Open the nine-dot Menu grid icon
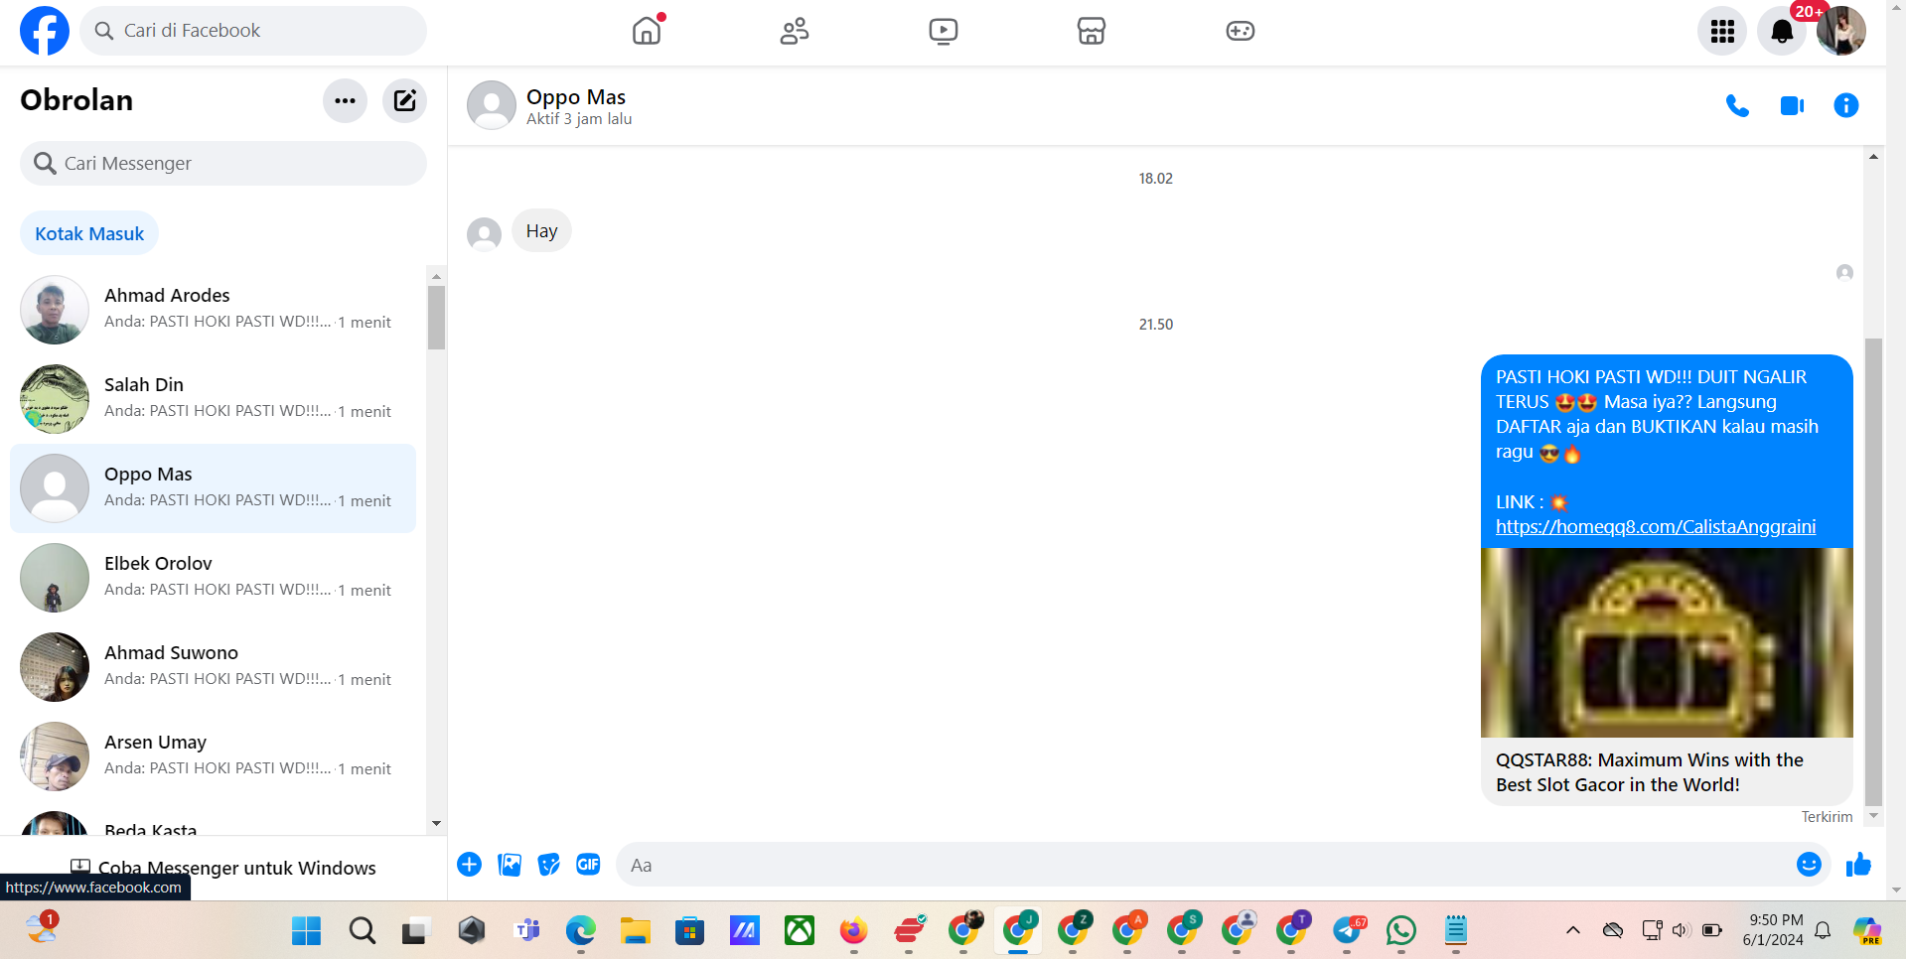Screen dimensions: 1906x959 [1722, 31]
